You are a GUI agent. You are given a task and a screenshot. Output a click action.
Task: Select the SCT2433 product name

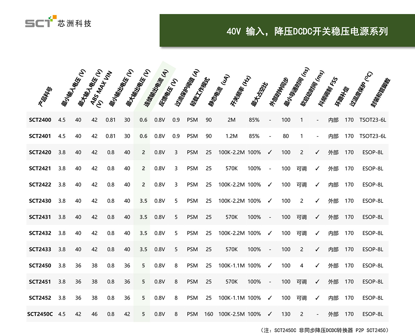pos(40,249)
